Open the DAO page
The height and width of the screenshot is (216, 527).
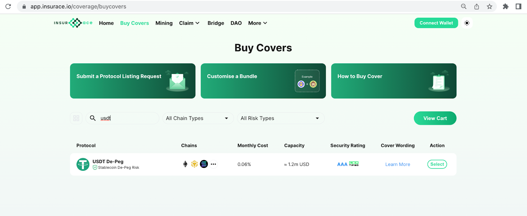pyautogui.click(x=236, y=23)
